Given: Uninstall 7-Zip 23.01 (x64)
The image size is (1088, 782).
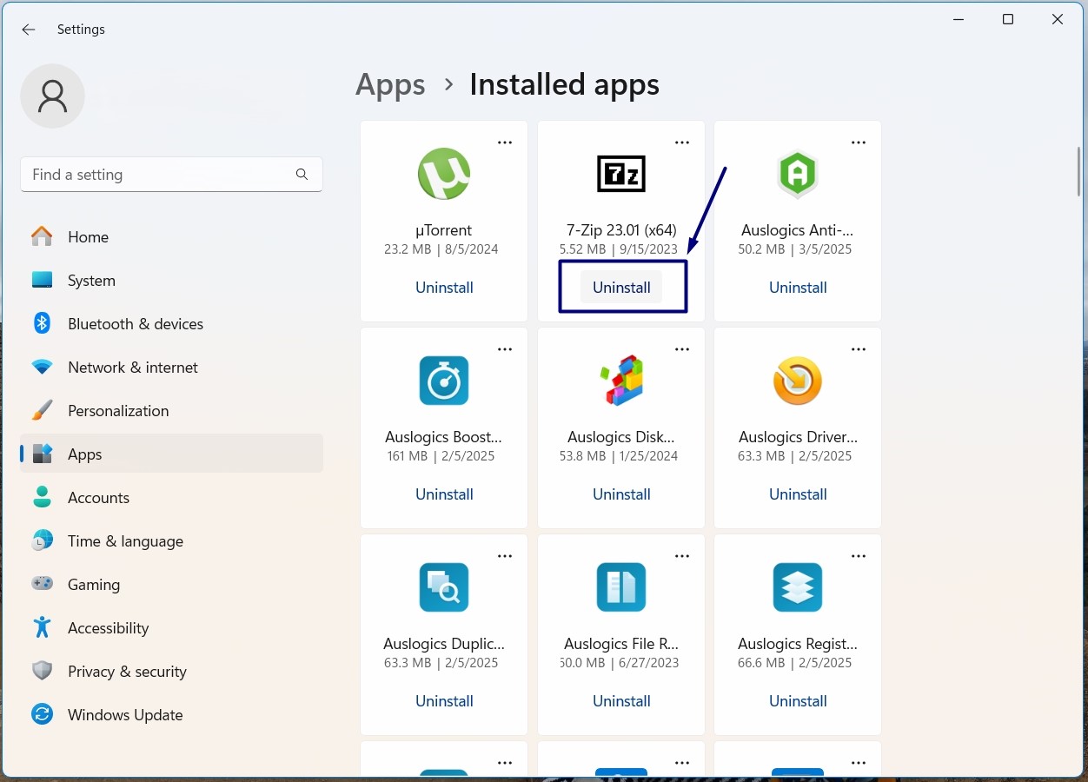Looking at the screenshot, I should (x=621, y=288).
